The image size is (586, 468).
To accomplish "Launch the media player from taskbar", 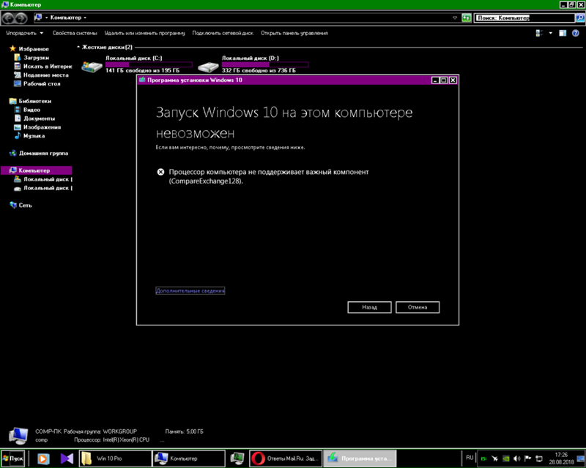I will tap(43, 458).
